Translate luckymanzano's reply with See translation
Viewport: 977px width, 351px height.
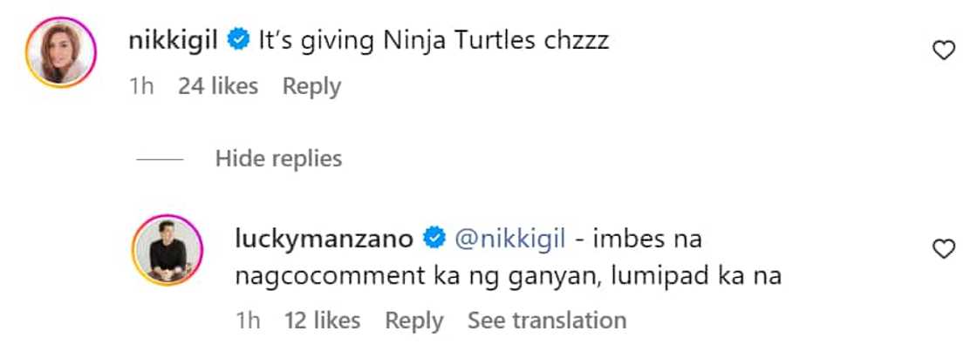click(547, 321)
